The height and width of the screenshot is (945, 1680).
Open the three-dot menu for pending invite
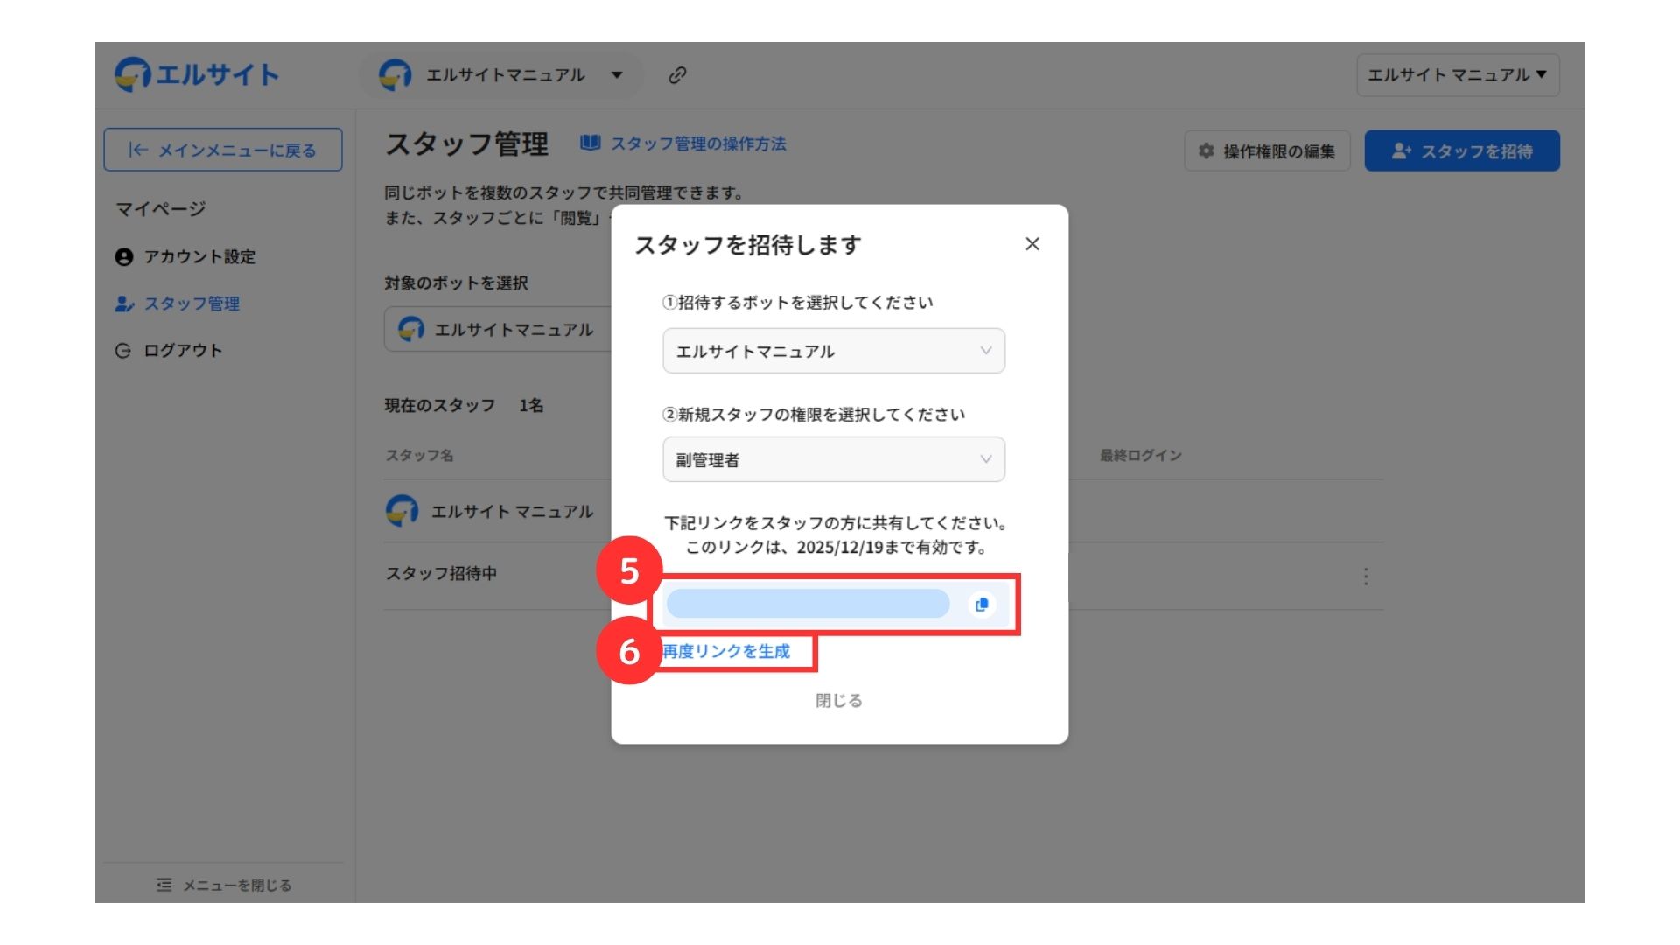(1365, 576)
